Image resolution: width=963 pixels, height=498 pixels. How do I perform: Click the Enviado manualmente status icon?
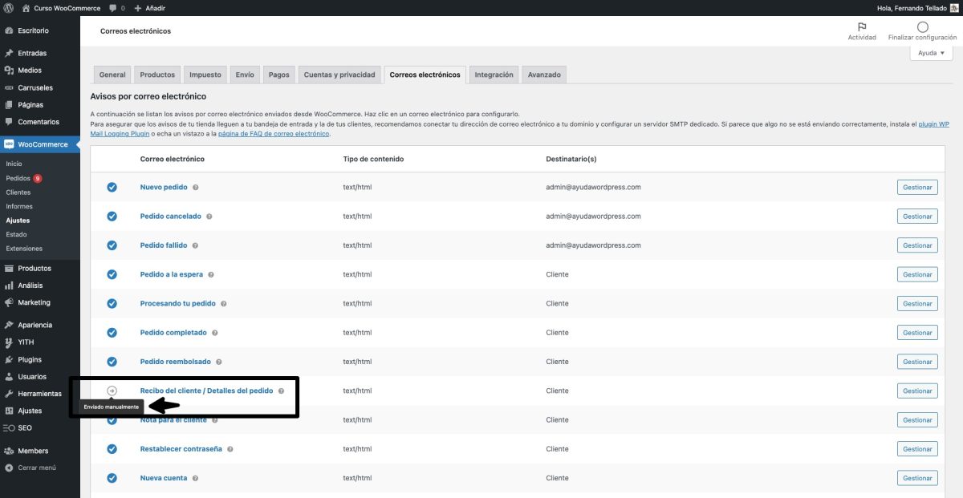click(x=112, y=391)
